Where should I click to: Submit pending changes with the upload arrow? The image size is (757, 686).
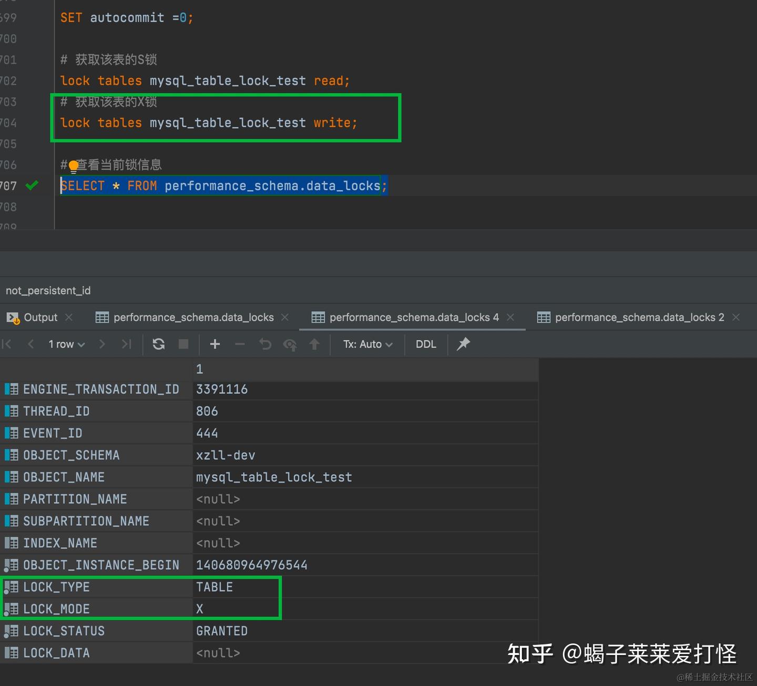click(314, 344)
